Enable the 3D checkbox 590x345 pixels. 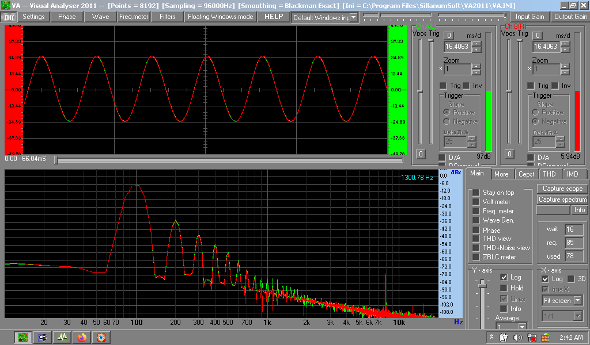pos(571,279)
